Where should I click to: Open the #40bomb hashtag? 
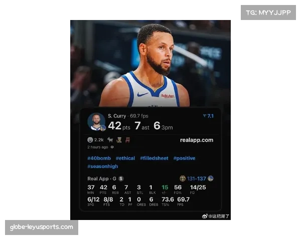click(99, 158)
